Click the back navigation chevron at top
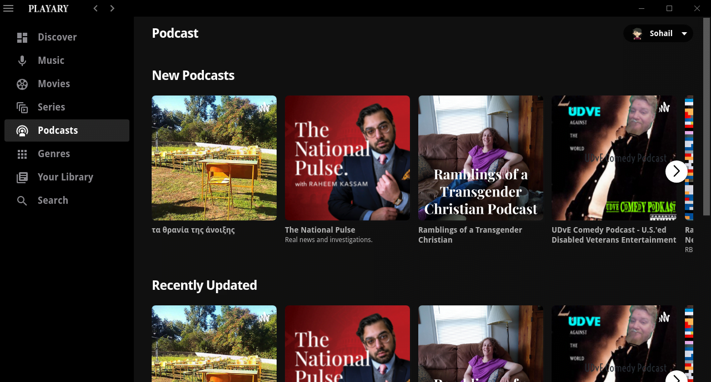The width and height of the screenshot is (711, 382). [x=95, y=8]
